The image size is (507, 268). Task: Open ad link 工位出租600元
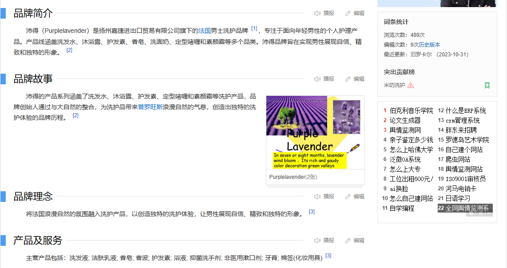411,179
